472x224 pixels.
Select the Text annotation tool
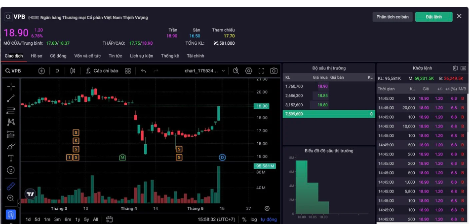tap(11, 158)
